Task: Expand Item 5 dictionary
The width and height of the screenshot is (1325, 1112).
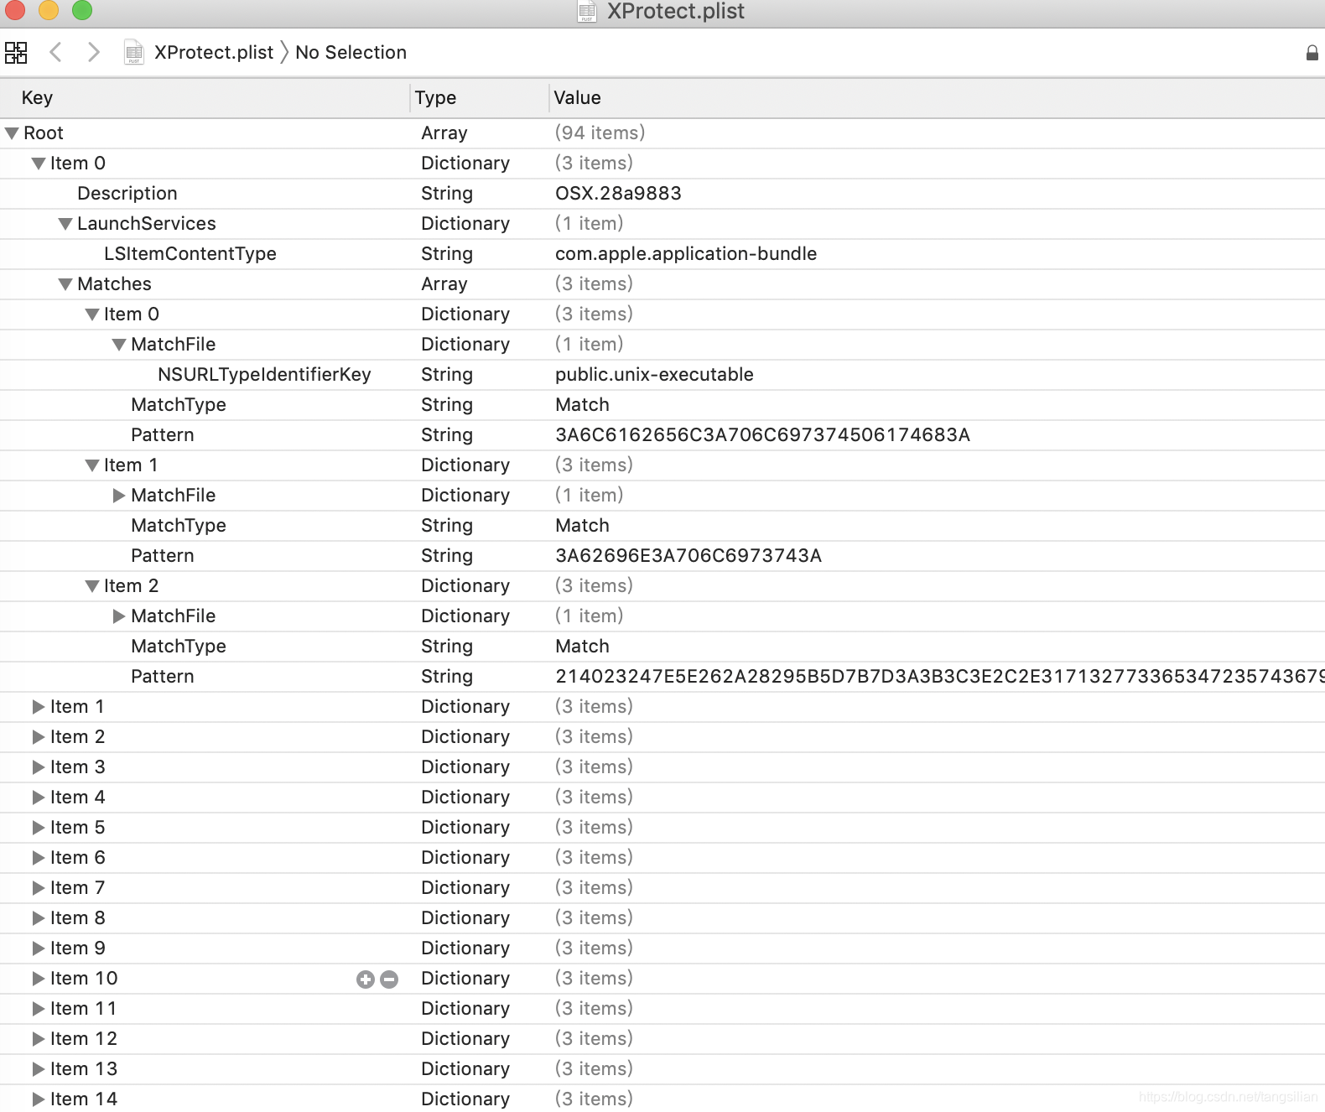Action: (x=39, y=828)
